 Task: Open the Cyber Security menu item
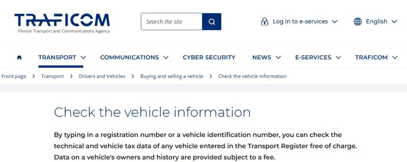(209, 57)
